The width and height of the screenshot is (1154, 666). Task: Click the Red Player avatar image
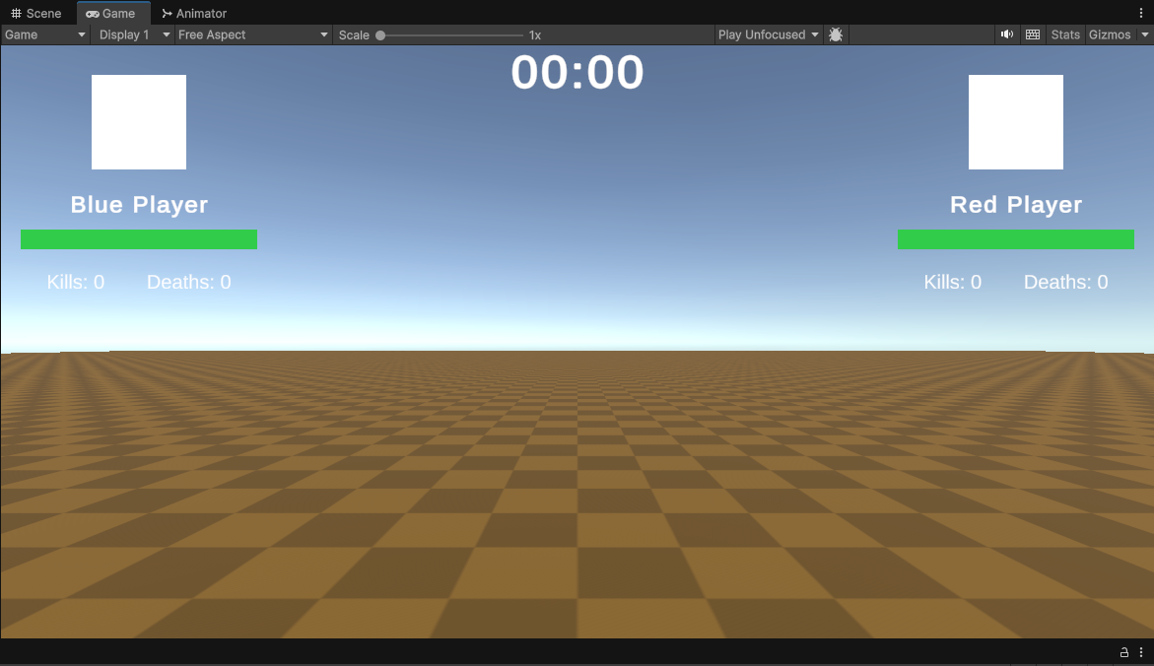pyautogui.click(x=1016, y=122)
